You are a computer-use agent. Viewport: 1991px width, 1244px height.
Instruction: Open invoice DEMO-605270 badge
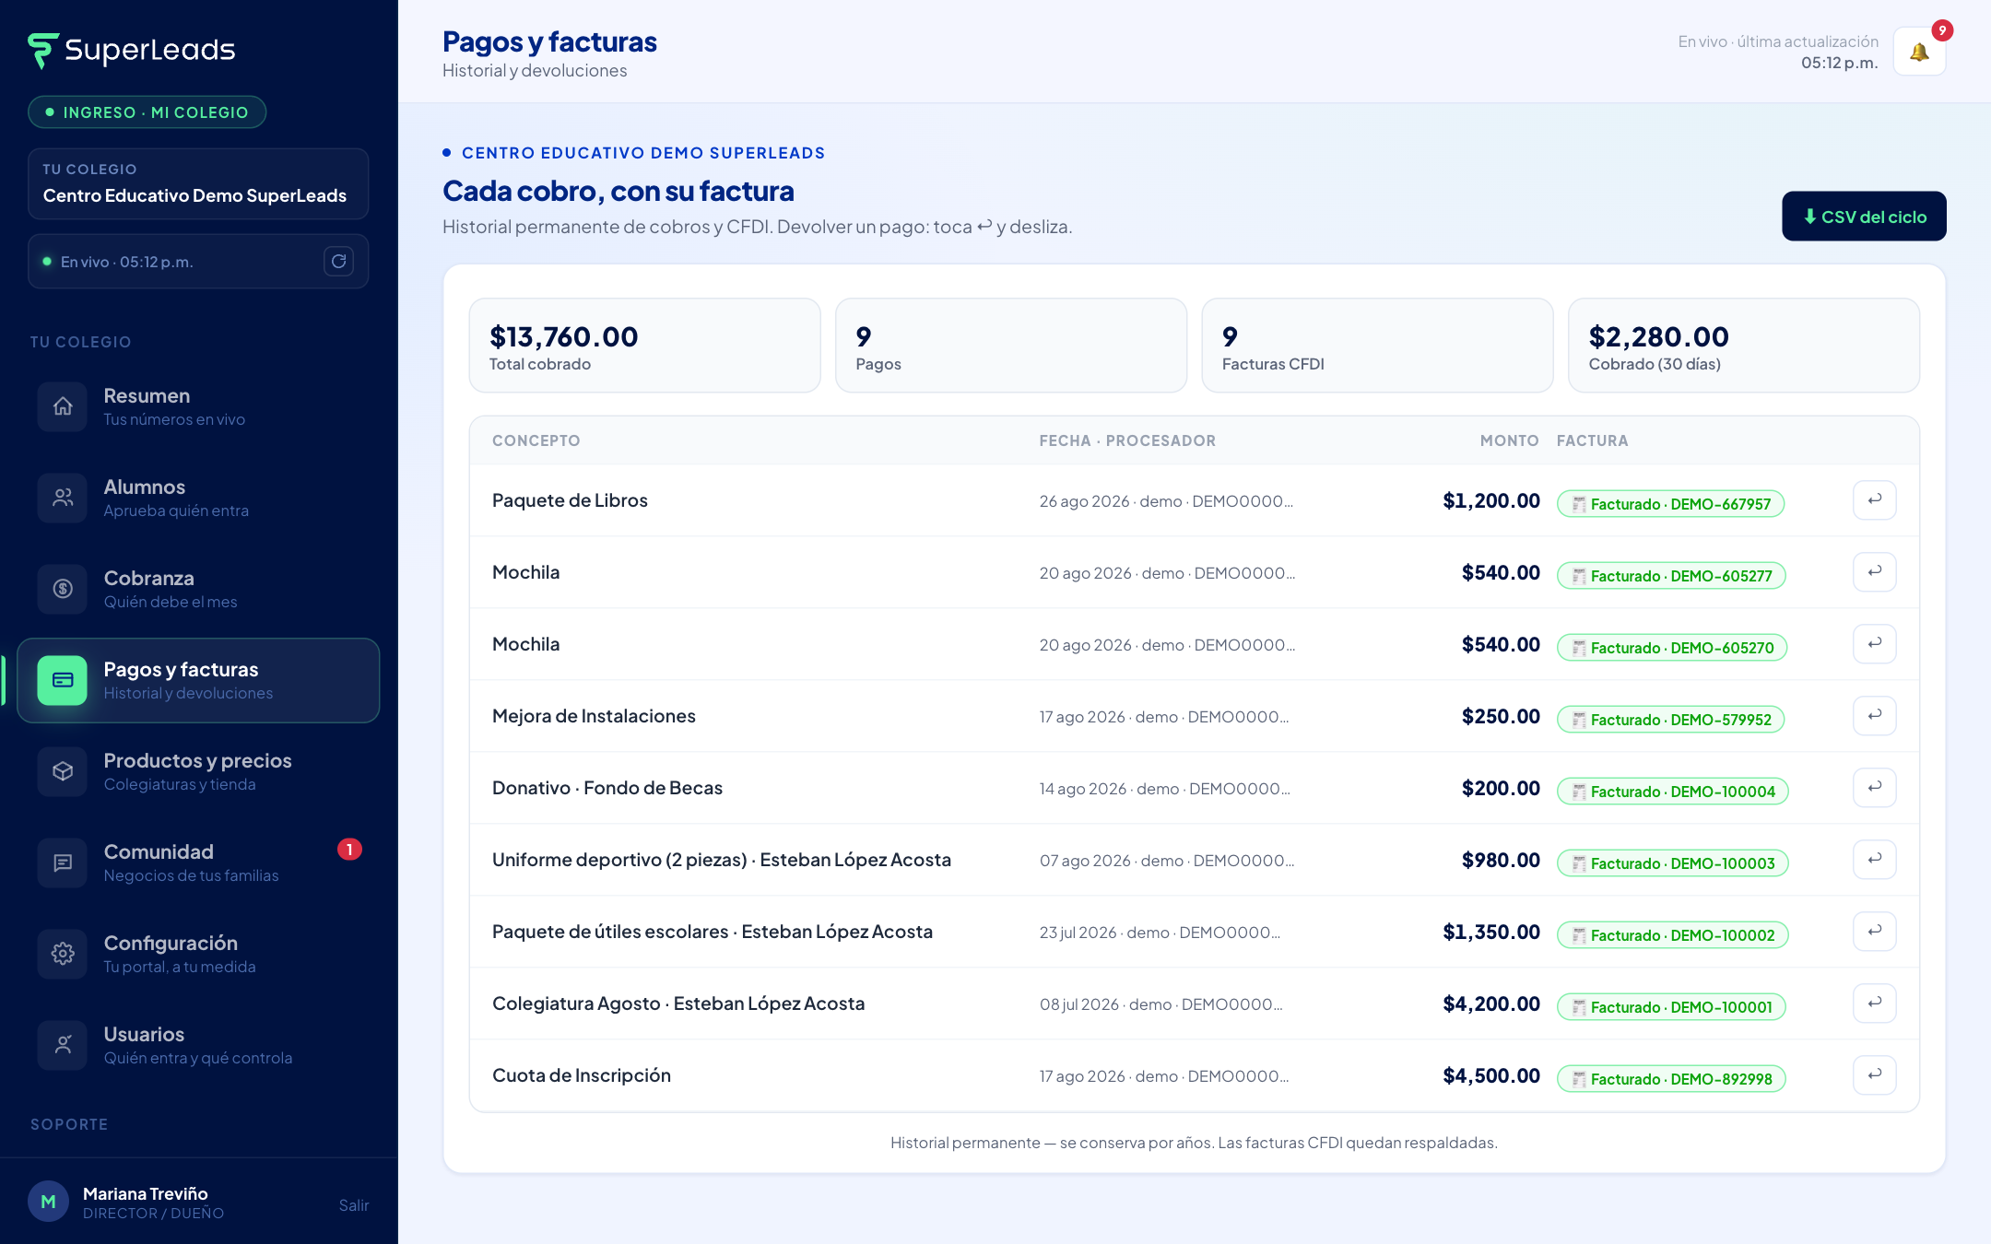(x=1672, y=648)
